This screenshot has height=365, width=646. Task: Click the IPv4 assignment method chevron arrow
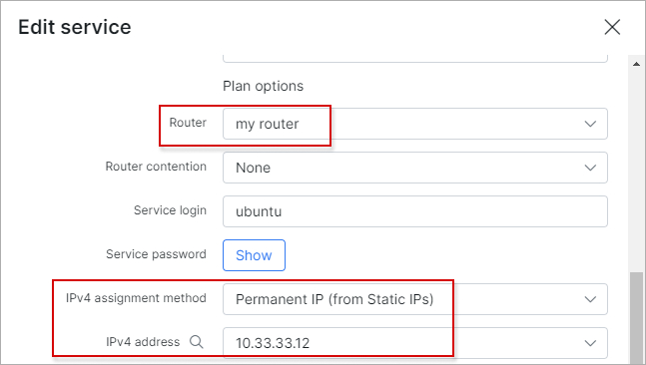(x=590, y=299)
